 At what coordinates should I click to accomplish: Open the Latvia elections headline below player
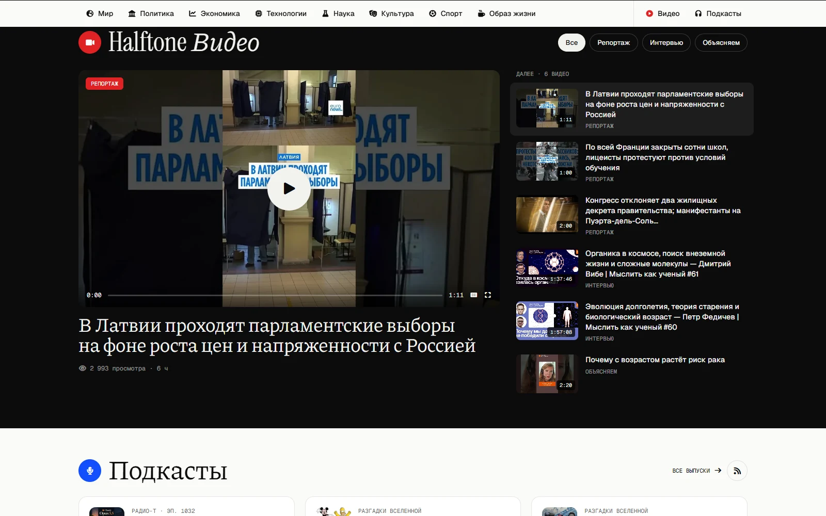277,335
